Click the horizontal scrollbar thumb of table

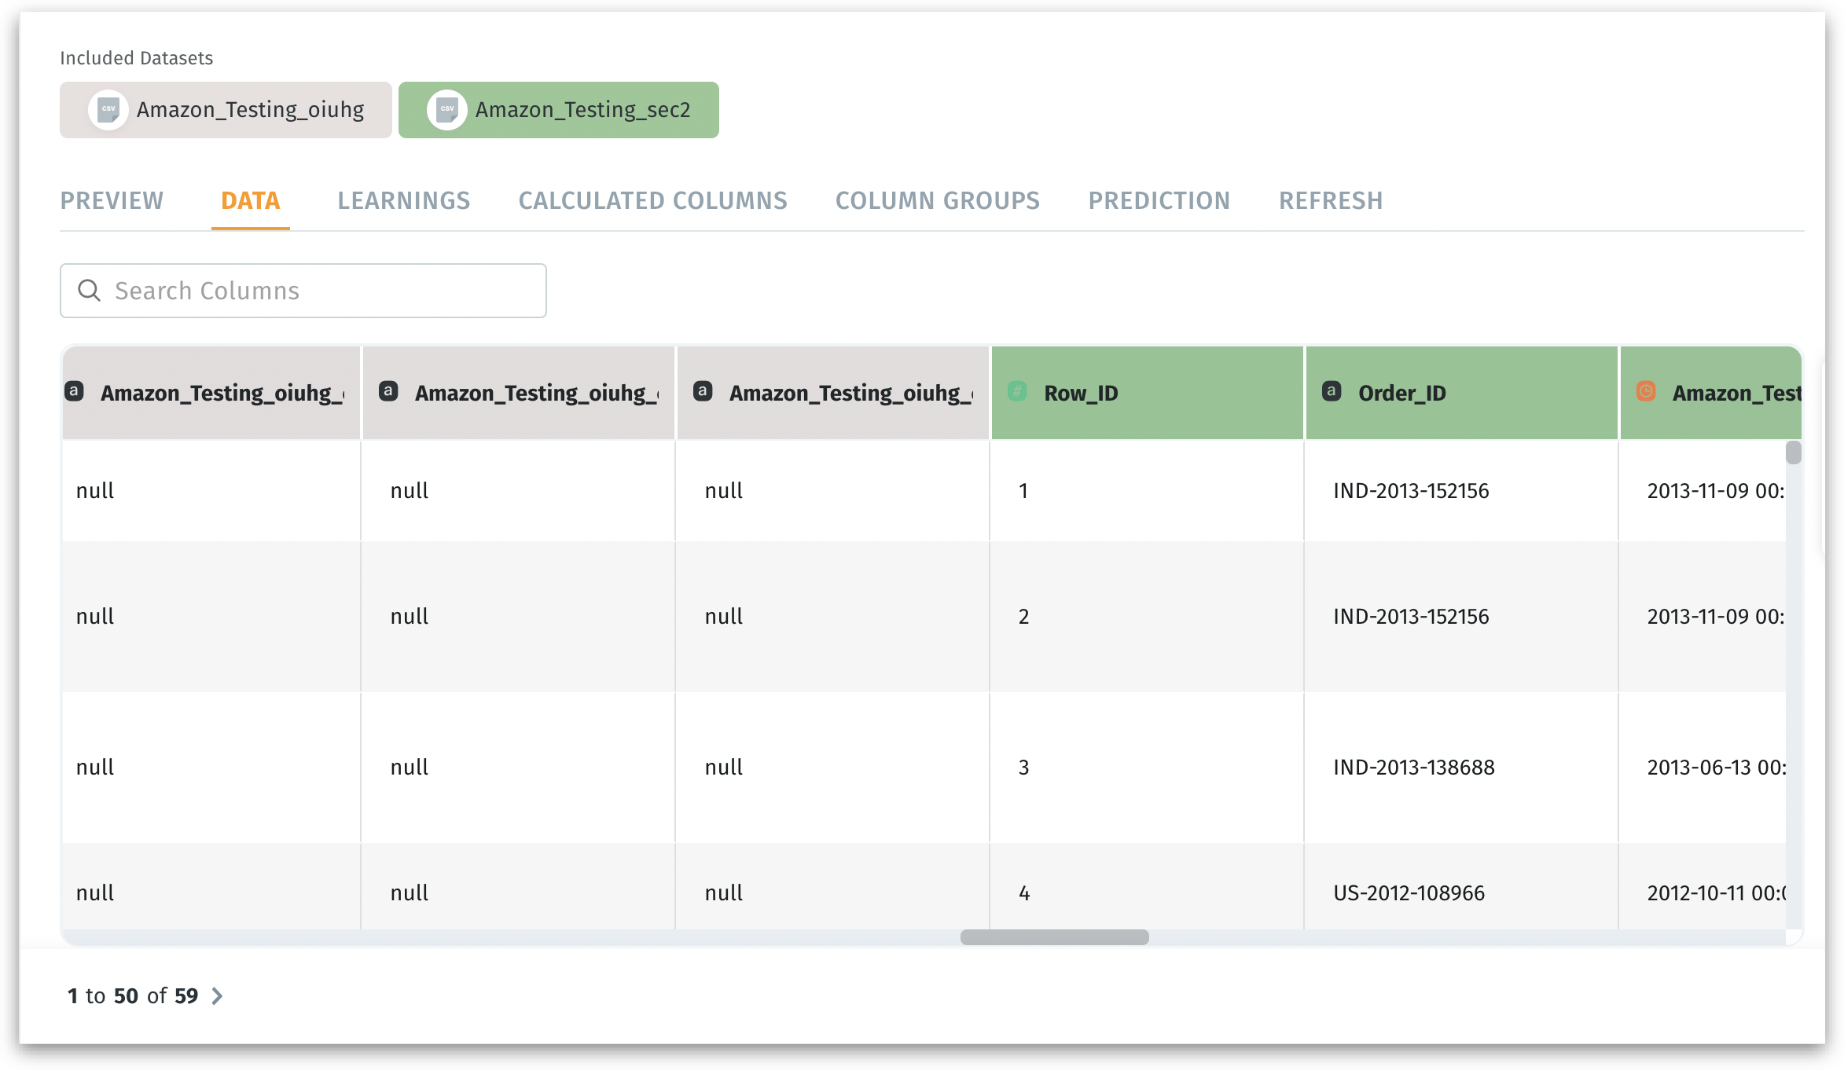[x=1054, y=937]
